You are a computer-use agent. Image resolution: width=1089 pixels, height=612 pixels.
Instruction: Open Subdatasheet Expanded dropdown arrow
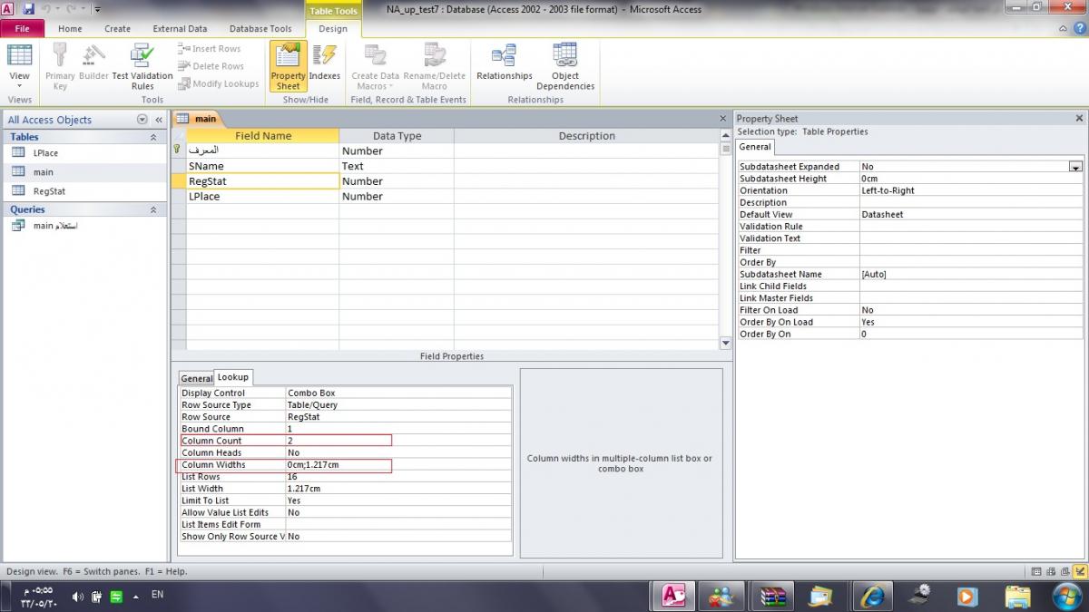pyautogui.click(x=1075, y=167)
